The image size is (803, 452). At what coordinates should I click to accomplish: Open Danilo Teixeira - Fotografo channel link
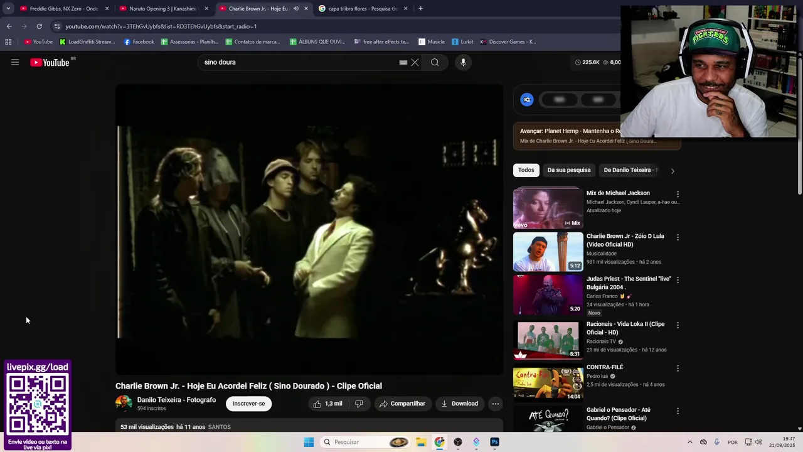click(x=176, y=400)
